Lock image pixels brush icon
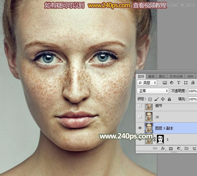 (x=156, y=99)
